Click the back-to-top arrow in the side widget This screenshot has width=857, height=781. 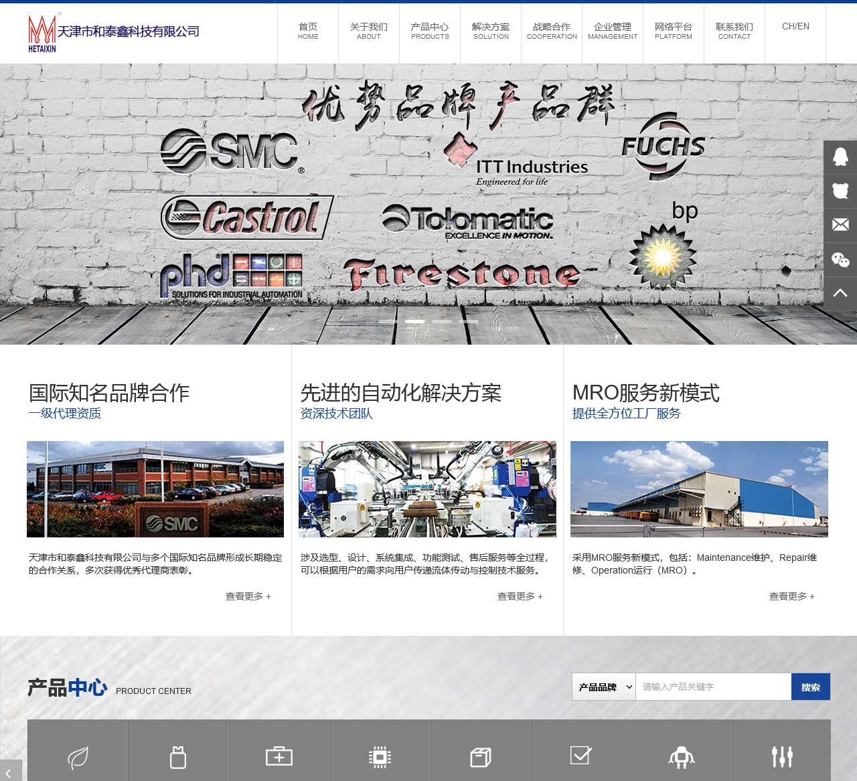pyautogui.click(x=840, y=293)
